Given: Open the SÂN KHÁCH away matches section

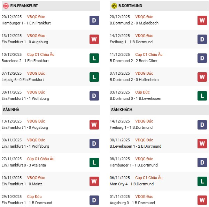Looking at the screenshot, I should point(122,110).
